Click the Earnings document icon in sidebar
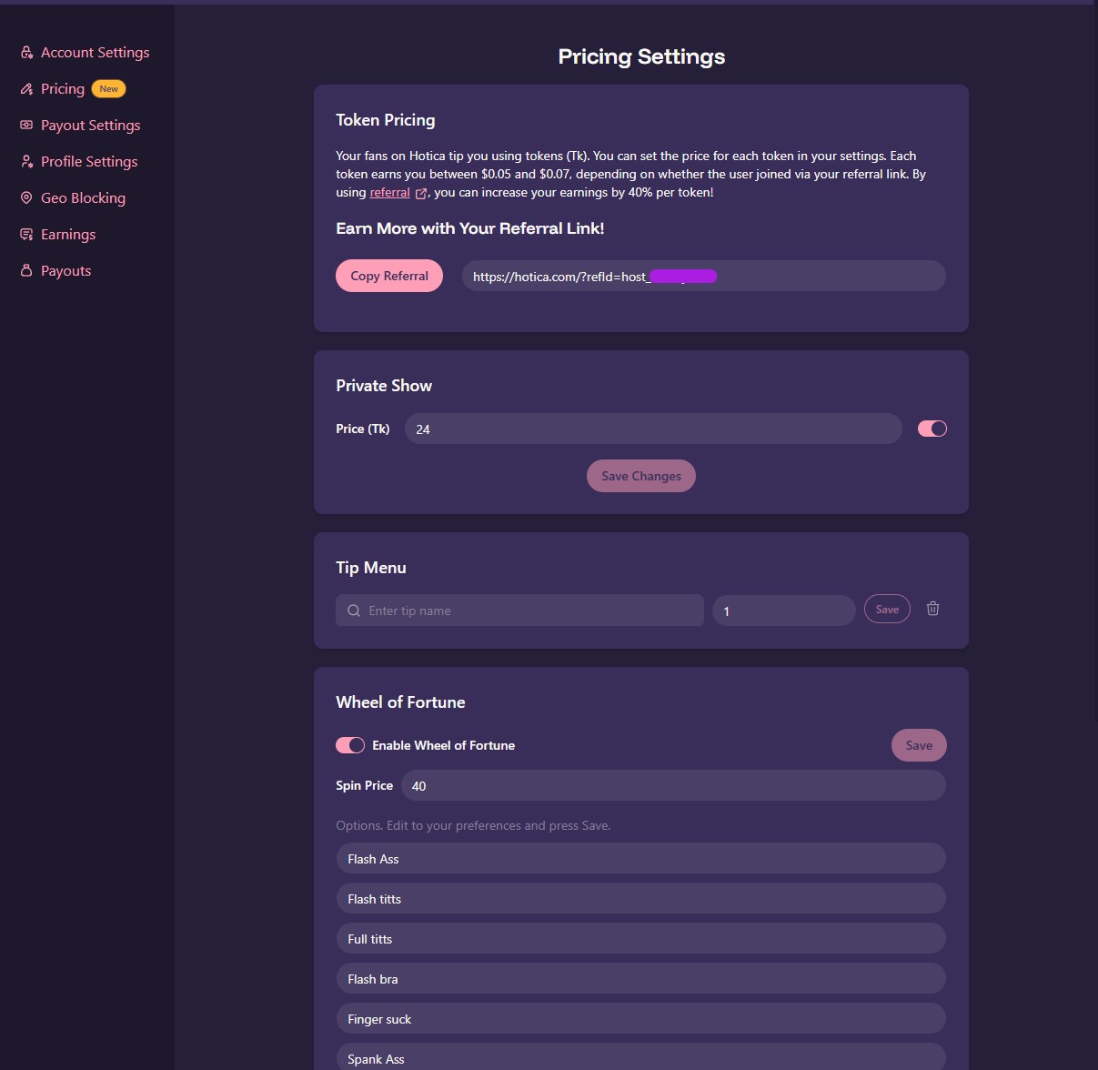Screen dimensions: 1098x1070 [25, 234]
